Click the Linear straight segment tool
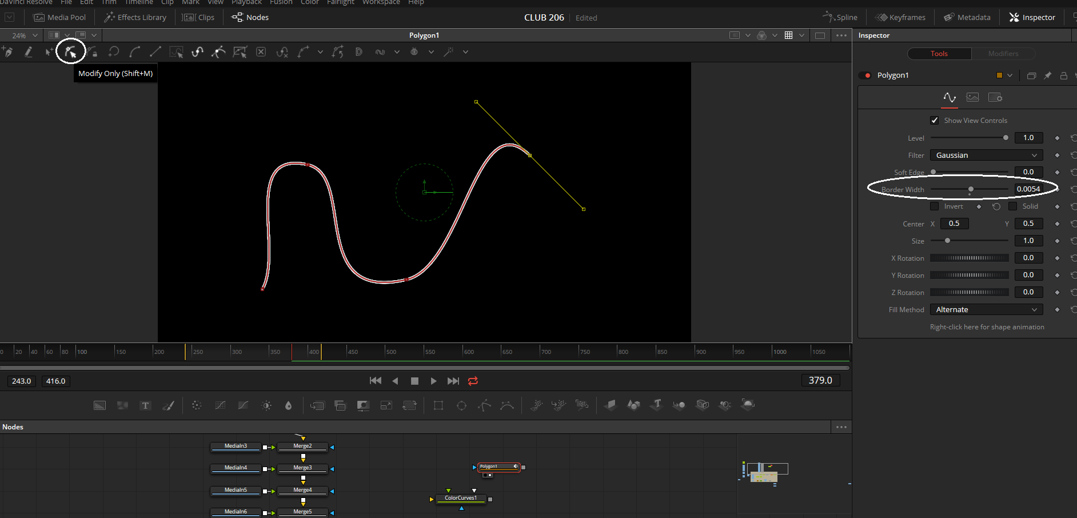 coord(155,52)
